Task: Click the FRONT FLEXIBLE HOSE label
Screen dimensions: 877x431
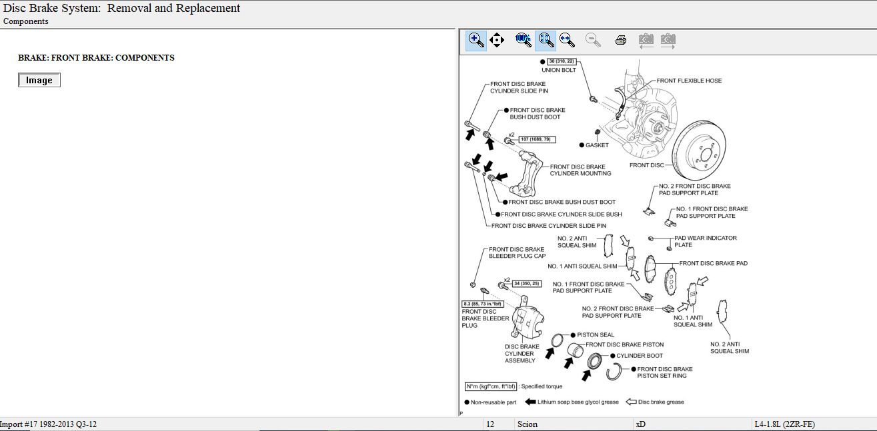Action: 689,81
